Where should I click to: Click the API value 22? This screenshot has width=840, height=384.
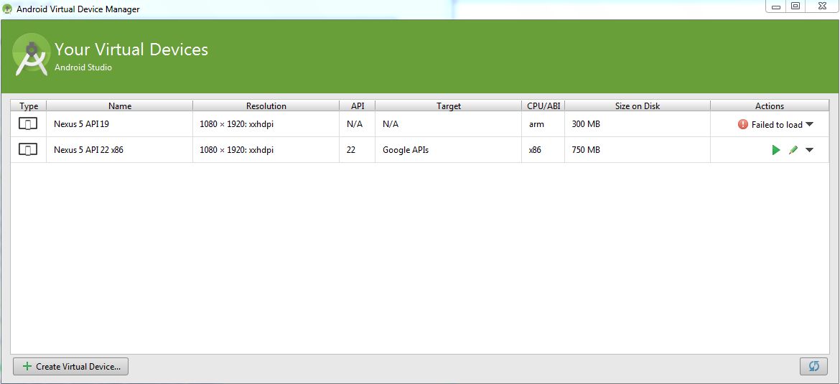point(351,150)
